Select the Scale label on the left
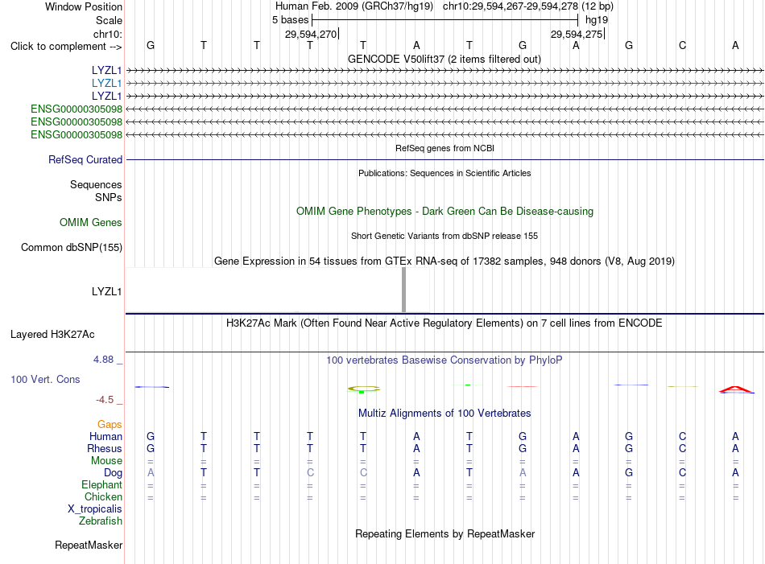The width and height of the screenshot is (765, 564). pyautogui.click(x=109, y=20)
